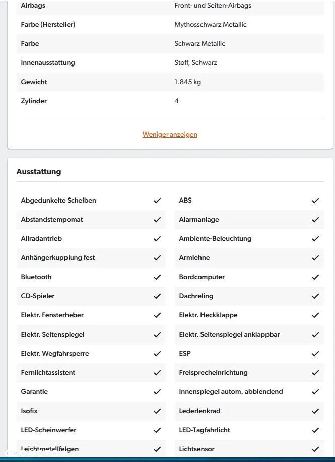
Task: Click the checkmark beside Isofix
Action: [x=157, y=411]
